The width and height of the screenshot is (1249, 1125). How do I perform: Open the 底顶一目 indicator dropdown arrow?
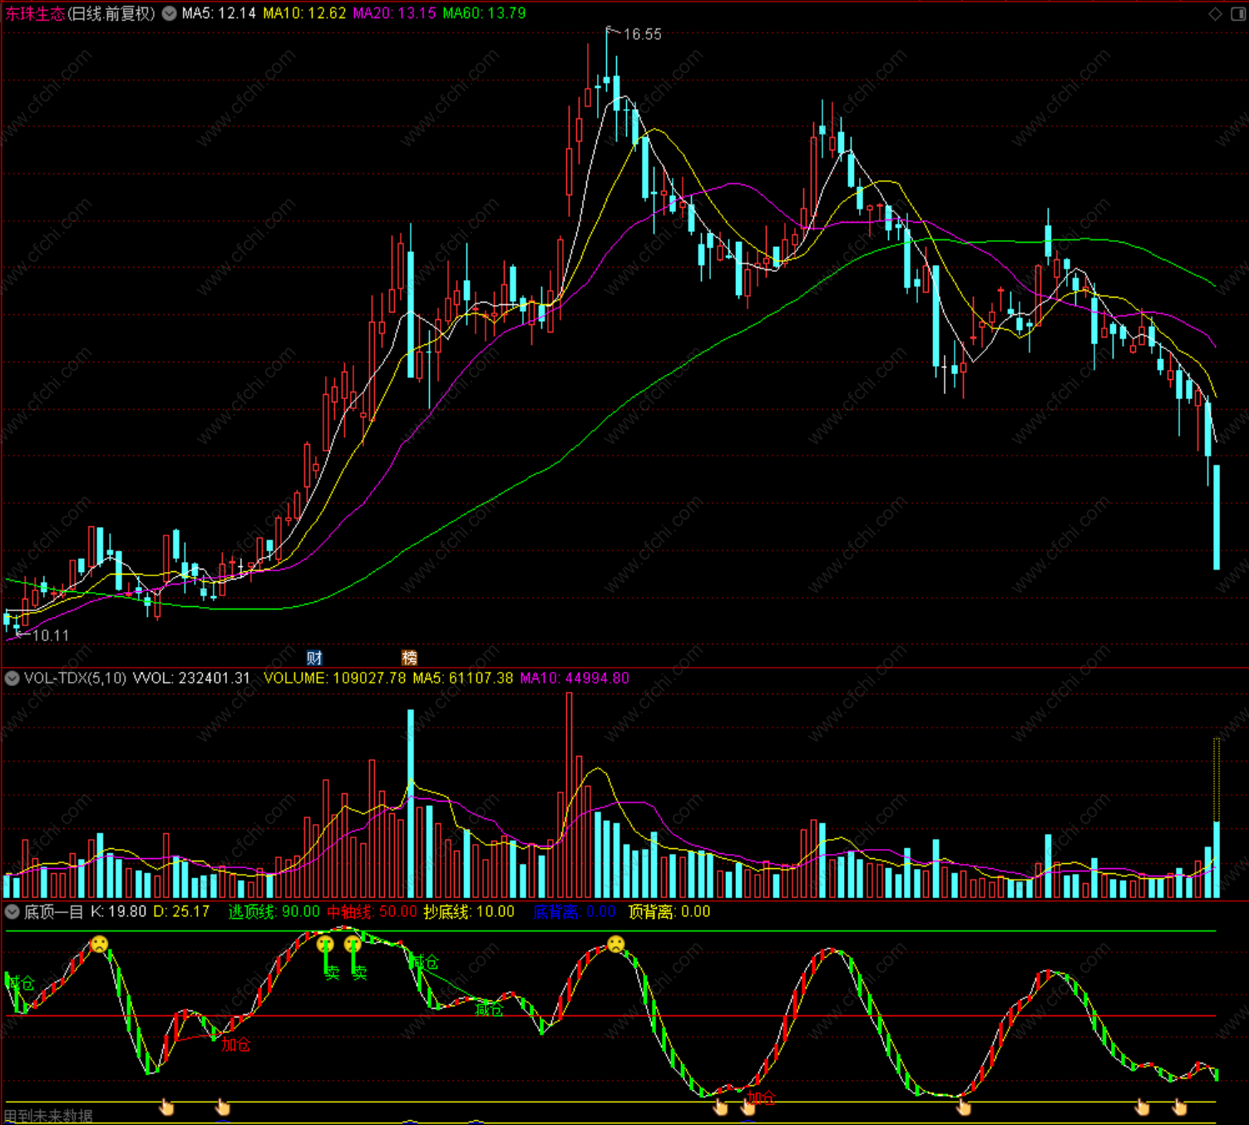click(12, 912)
